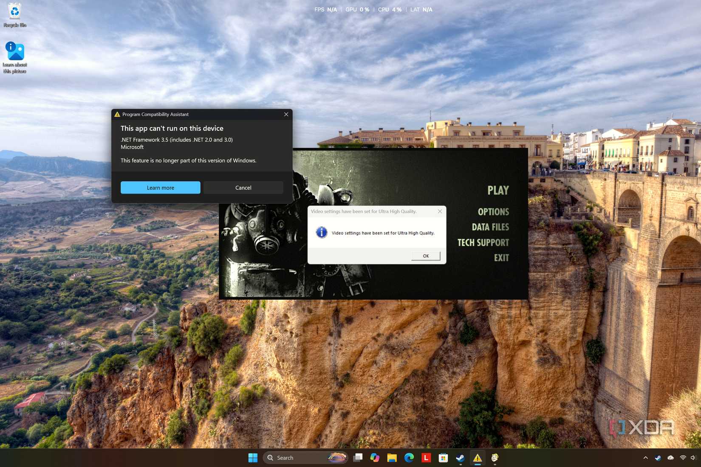
Task: Click EXIT in the Fallout launcher
Action: 501,258
